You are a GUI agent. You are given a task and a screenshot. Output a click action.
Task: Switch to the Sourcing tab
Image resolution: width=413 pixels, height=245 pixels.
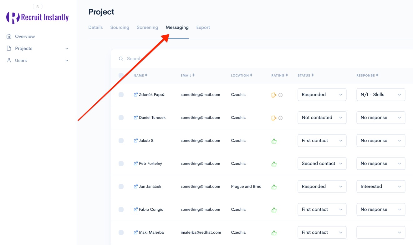click(120, 27)
